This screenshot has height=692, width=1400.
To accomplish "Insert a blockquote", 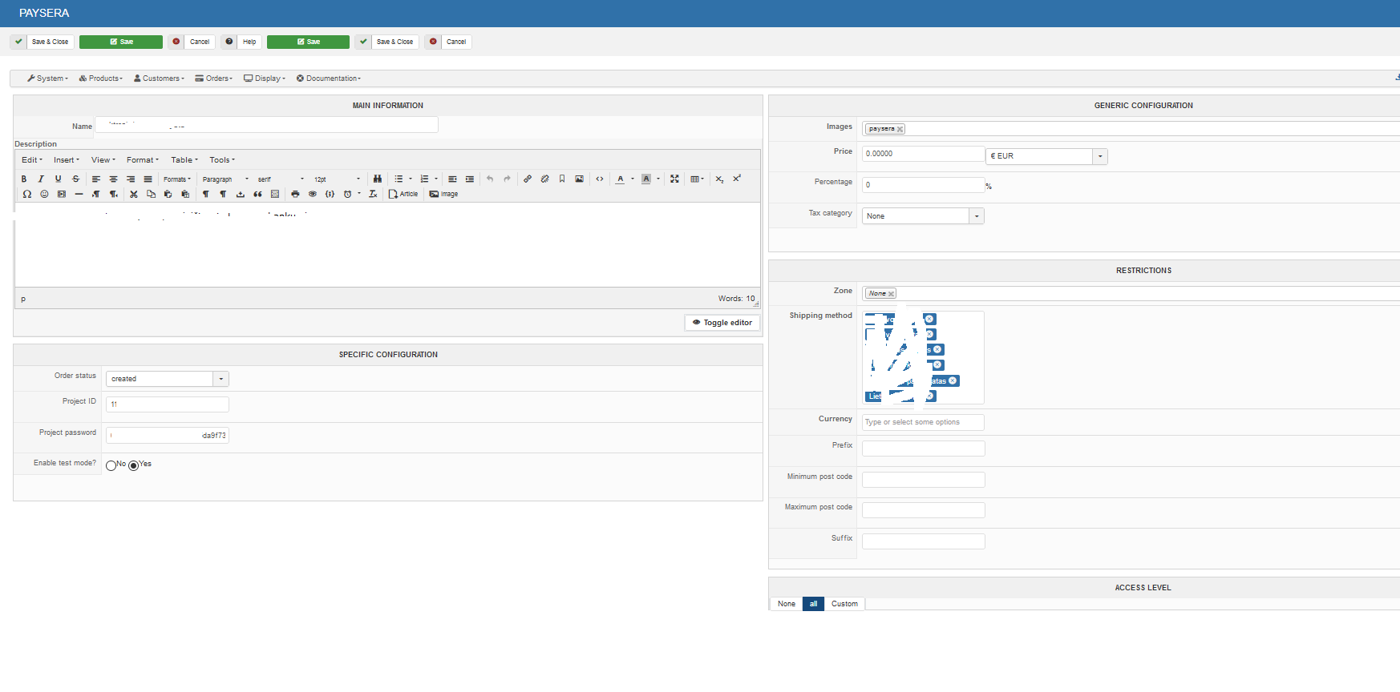I will click(x=257, y=195).
